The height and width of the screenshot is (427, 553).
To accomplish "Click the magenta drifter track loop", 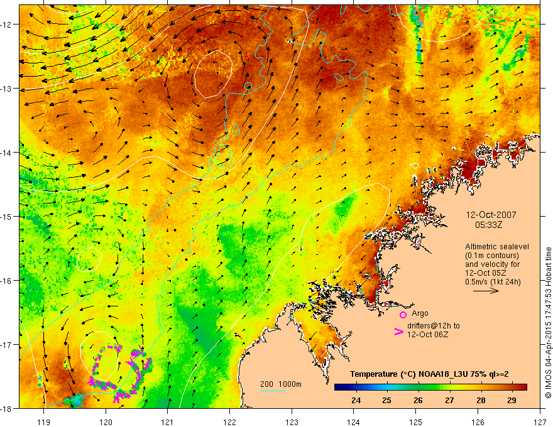I will coord(119,374).
